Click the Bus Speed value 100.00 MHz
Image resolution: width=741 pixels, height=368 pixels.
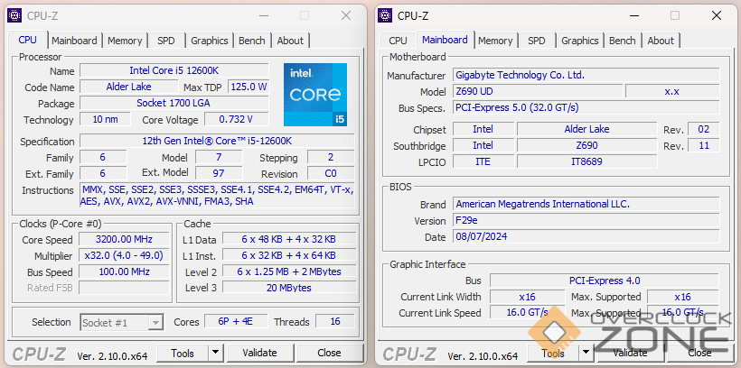coord(124,271)
